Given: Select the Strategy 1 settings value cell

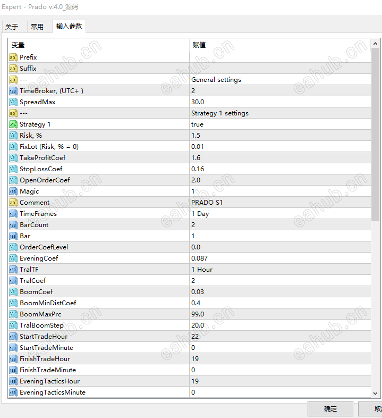Looking at the screenshot, I should click(280, 113).
